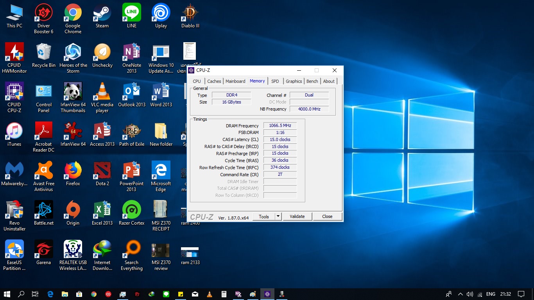Select the Recycle Bin icon
Viewport: 534px width, 300px height.
pos(44,55)
